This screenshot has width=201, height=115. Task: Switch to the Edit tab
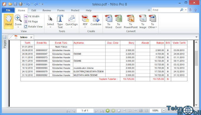(34, 10)
